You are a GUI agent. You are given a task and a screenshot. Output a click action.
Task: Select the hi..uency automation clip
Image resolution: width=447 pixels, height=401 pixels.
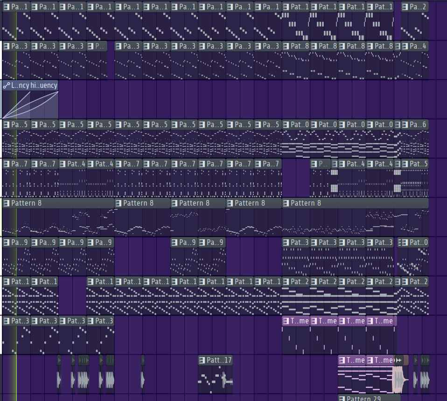(44, 86)
